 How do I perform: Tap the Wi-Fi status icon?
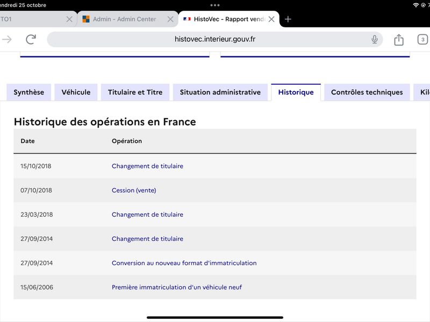coord(416,5)
